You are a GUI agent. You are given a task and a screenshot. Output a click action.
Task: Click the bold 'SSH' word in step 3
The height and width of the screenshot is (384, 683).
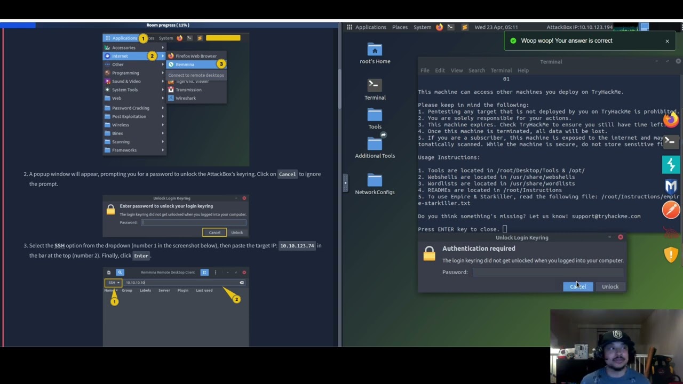59,246
